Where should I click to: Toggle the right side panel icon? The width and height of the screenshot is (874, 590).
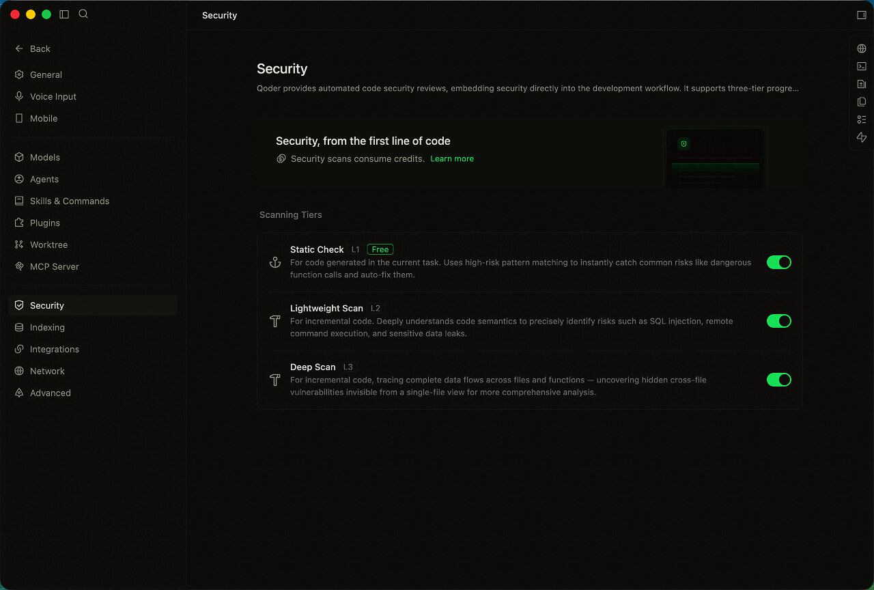click(x=861, y=15)
